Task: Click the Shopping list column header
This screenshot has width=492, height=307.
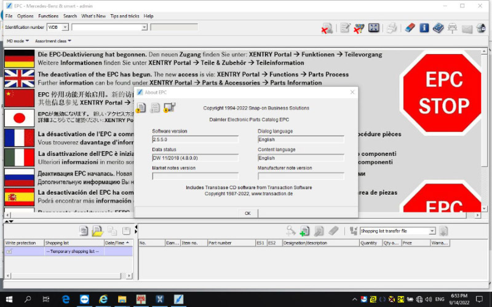Action: (x=74, y=243)
